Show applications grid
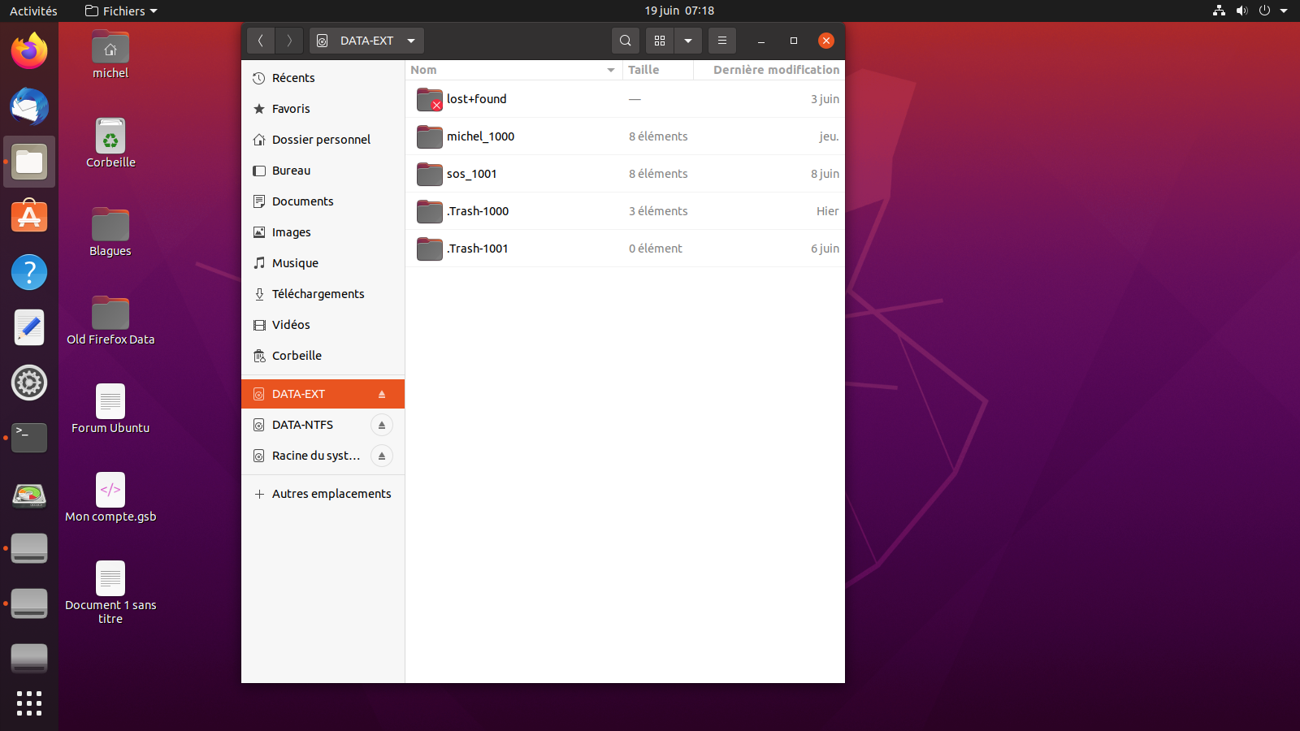The height and width of the screenshot is (731, 1300). coord(29,703)
